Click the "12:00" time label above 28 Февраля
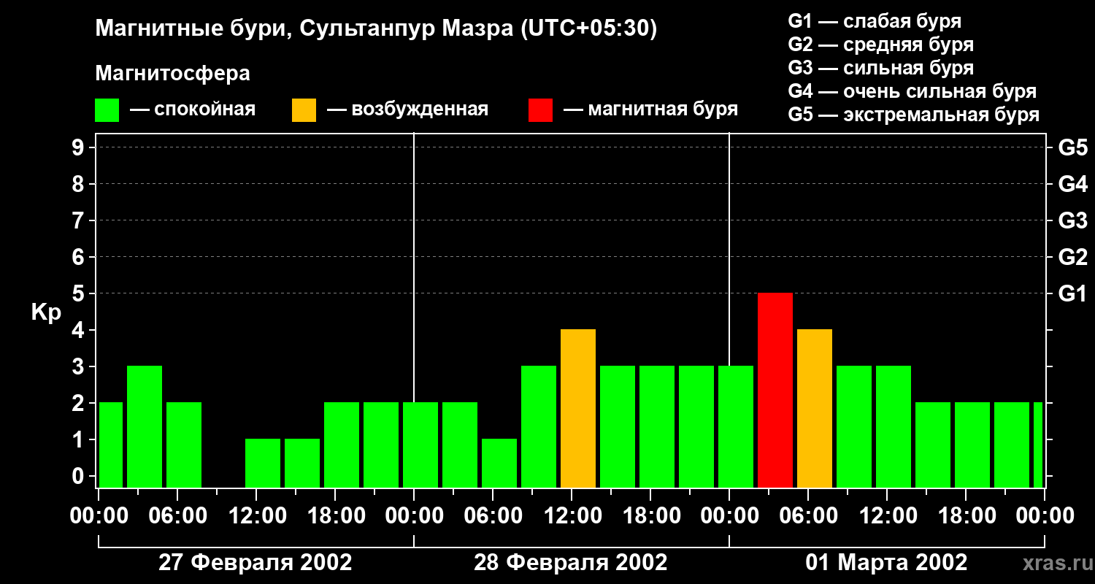 click(x=572, y=516)
